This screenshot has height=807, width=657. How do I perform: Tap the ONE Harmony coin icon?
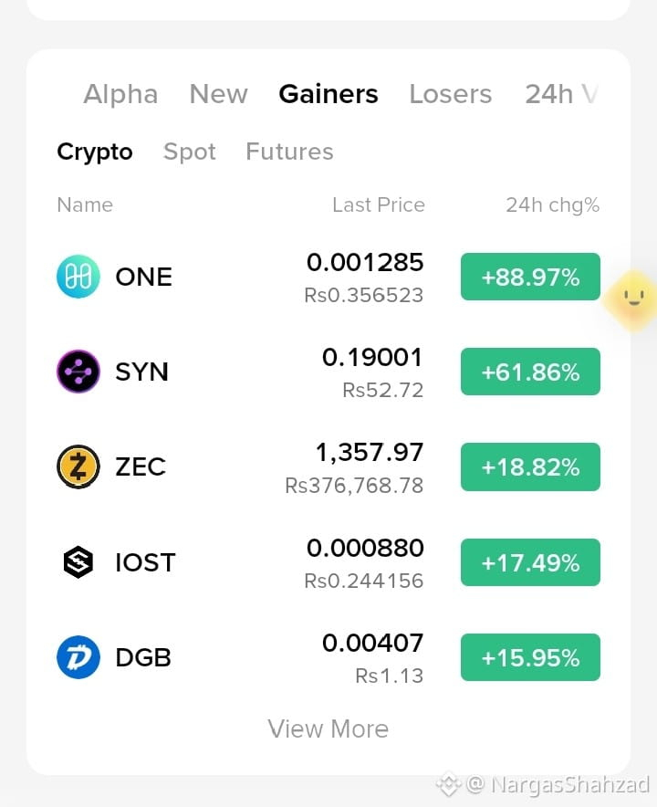[78, 277]
